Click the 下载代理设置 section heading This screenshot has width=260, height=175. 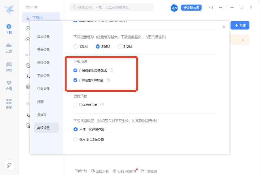[84, 121]
